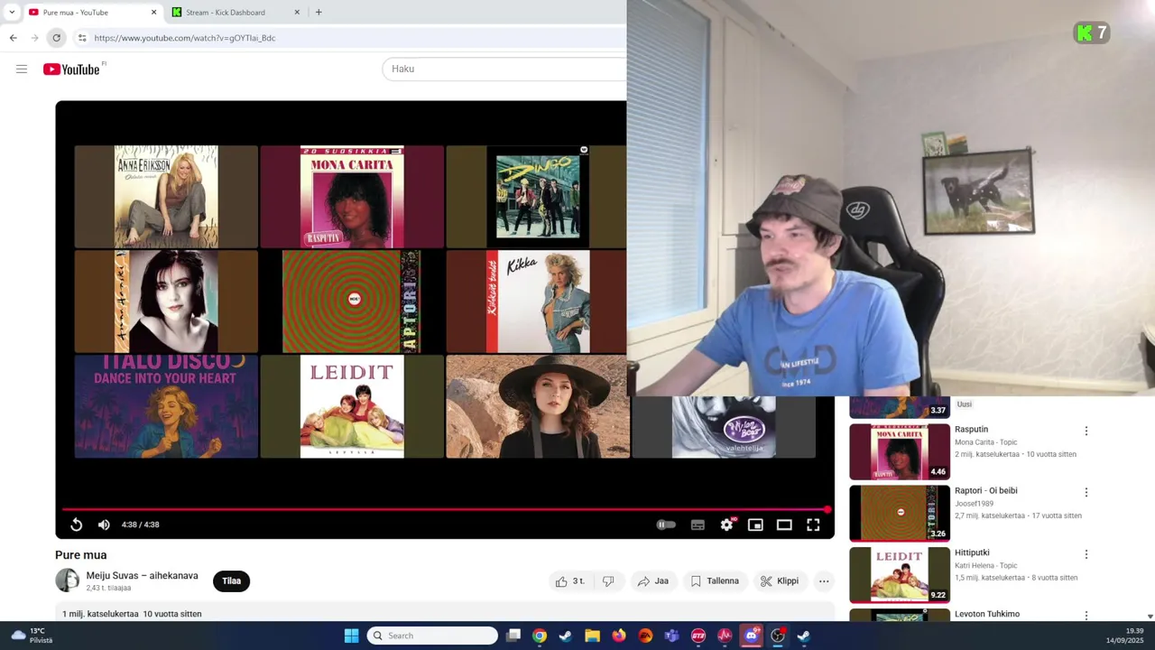
Task: Open Italo Disco end-screen thumbnail
Action: [x=166, y=406]
